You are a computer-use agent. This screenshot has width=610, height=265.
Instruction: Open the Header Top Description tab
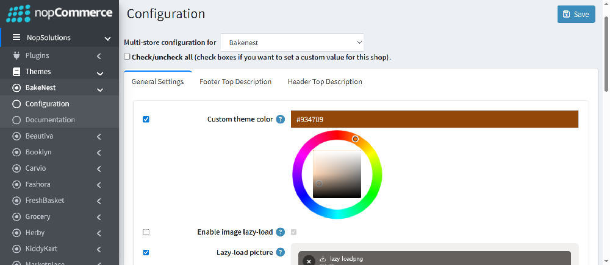[x=325, y=81]
